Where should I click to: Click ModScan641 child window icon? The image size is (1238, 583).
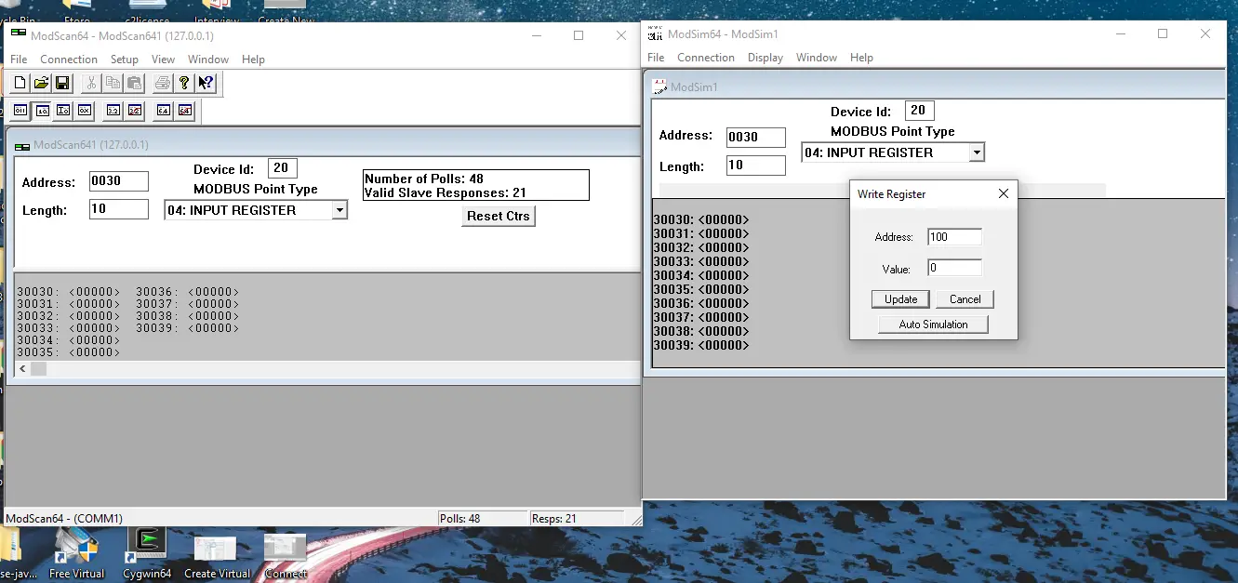(x=21, y=145)
